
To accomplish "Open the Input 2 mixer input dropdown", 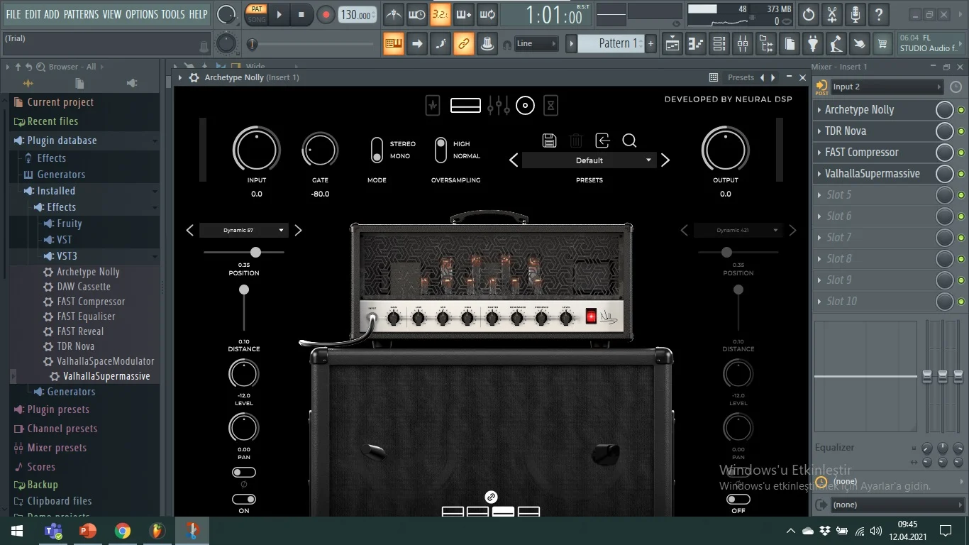I will tap(886, 87).
